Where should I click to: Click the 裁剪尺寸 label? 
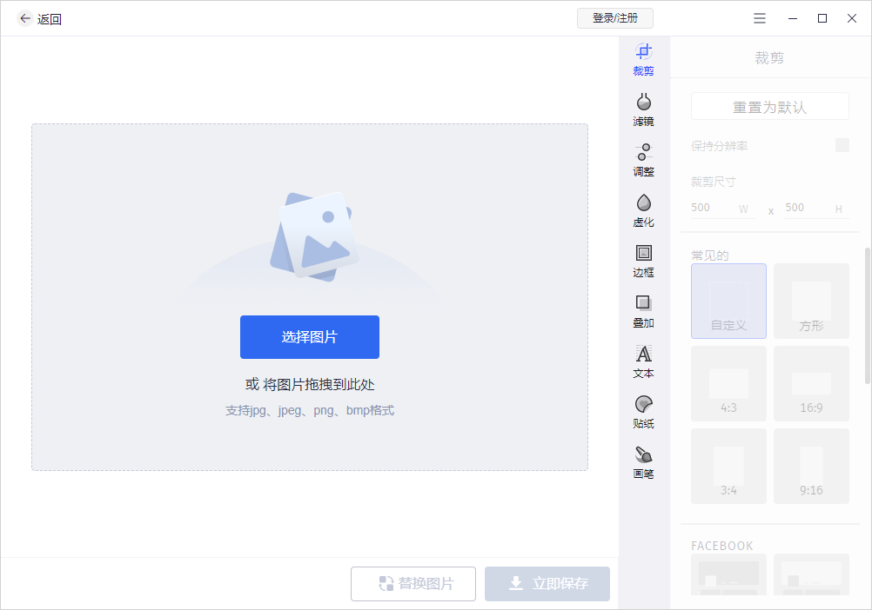[x=713, y=182]
